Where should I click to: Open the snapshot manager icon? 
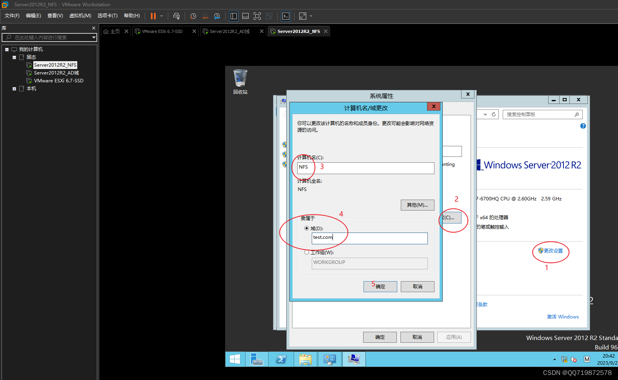[217, 16]
